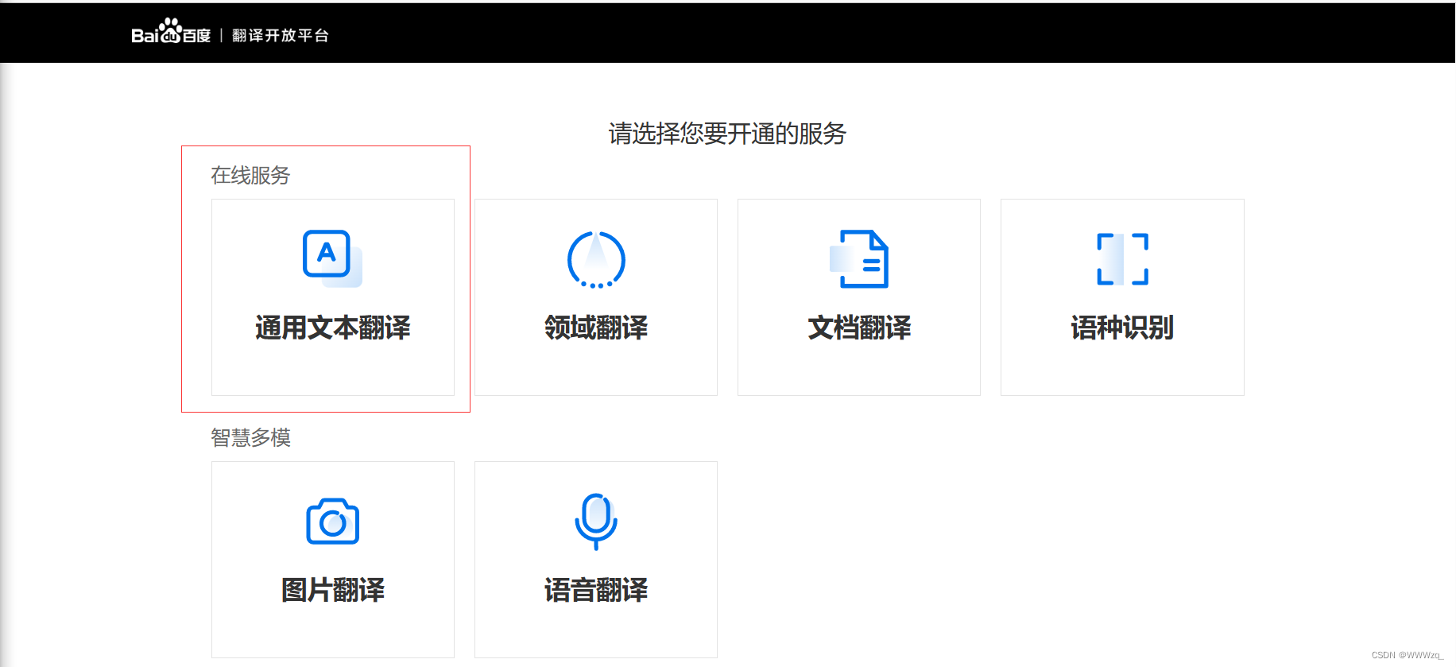
Task: Select the 图片翻译 service label
Action: 333,590
